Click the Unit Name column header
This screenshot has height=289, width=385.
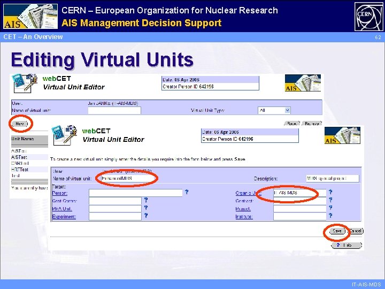click(x=29, y=139)
